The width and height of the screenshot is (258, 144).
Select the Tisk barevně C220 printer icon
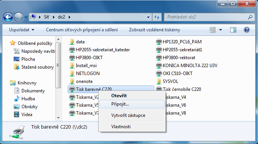[x=72, y=89]
